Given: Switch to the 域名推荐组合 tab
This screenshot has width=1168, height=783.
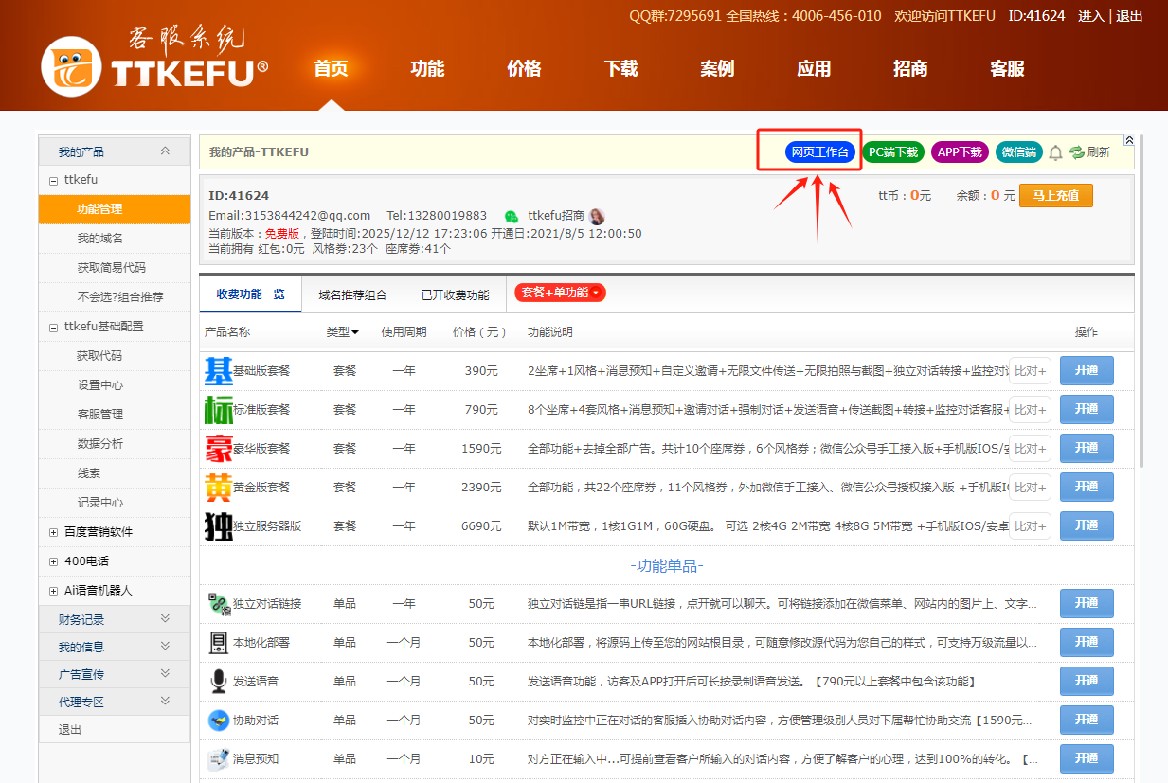Looking at the screenshot, I should tap(352, 294).
